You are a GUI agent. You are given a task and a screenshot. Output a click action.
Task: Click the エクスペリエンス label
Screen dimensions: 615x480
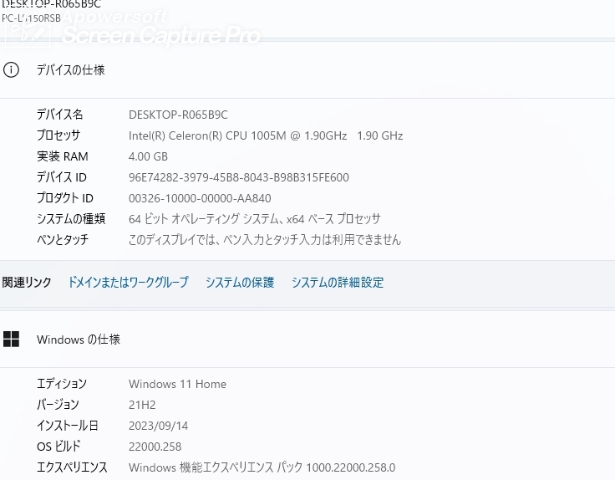pyautogui.click(x=72, y=467)
